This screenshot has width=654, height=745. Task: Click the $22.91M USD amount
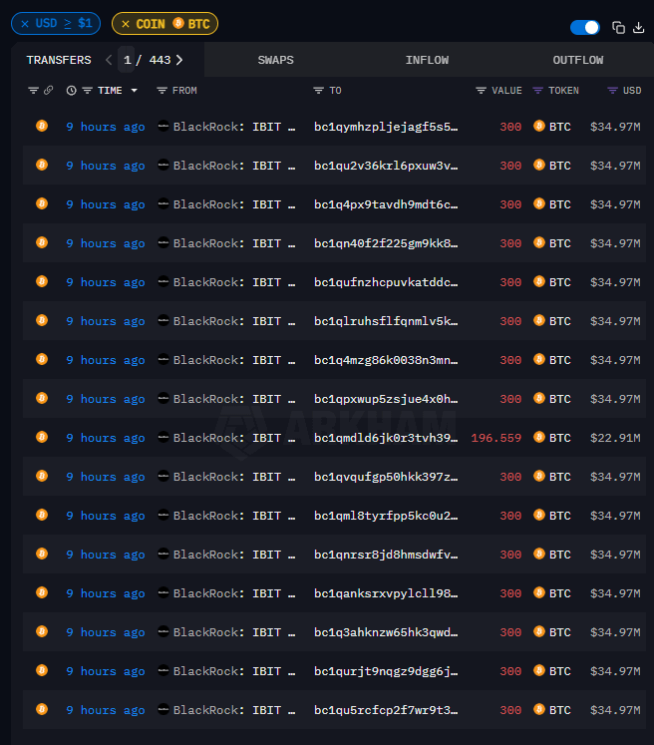click(x=615, y=438)
